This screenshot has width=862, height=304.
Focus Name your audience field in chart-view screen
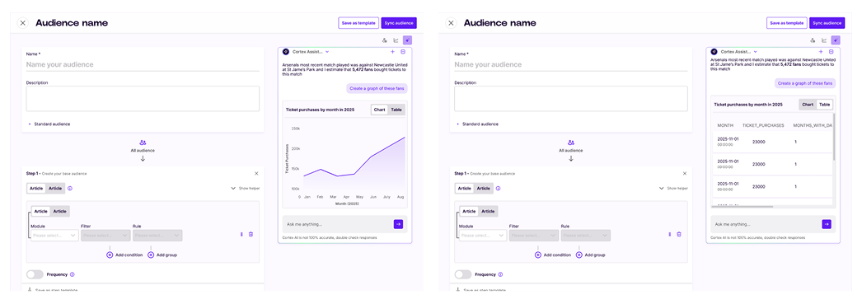click(x=143, y=65)
